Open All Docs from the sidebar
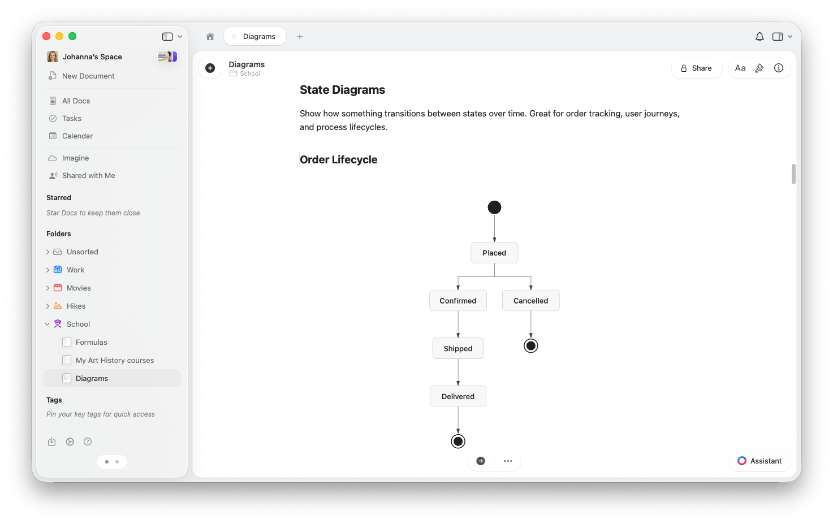 pos(76,101)
